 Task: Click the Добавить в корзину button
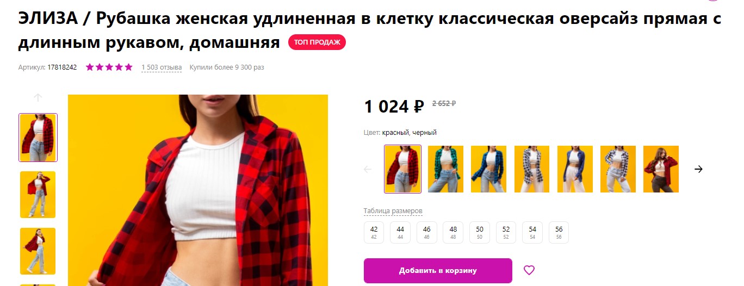coord(438,271)
